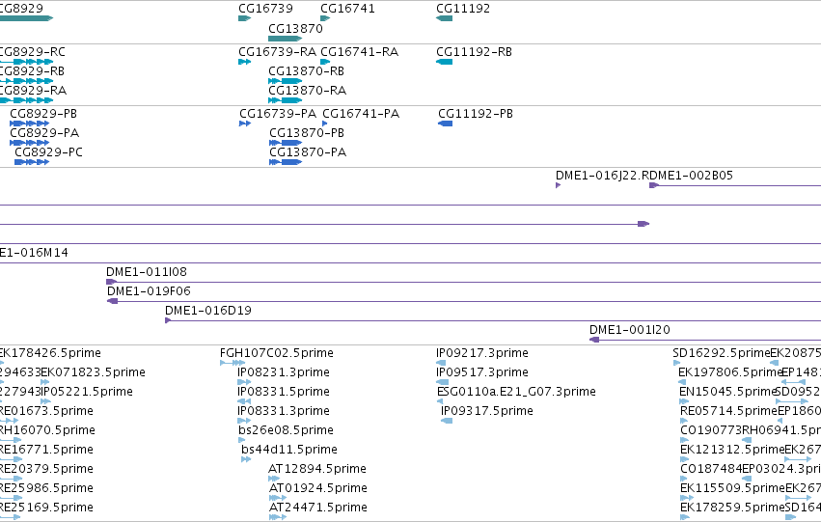Select the CG13870-PB protein label
The image size is (821, 522).
pyautogui.click(x=307, y=133)
